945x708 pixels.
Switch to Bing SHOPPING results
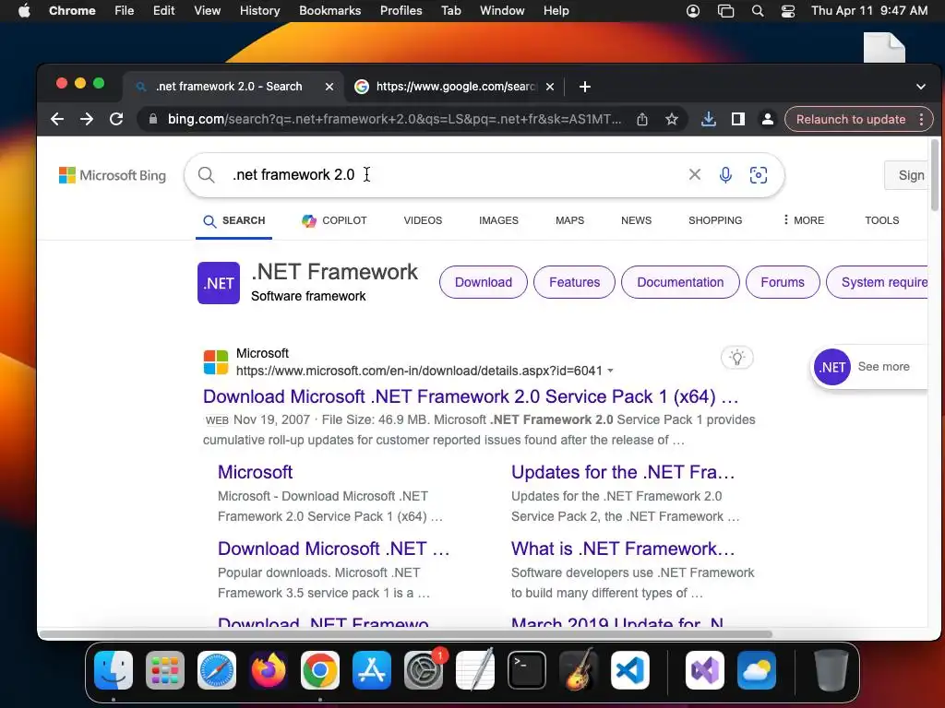pyautogui.click(x=715, y=220)
